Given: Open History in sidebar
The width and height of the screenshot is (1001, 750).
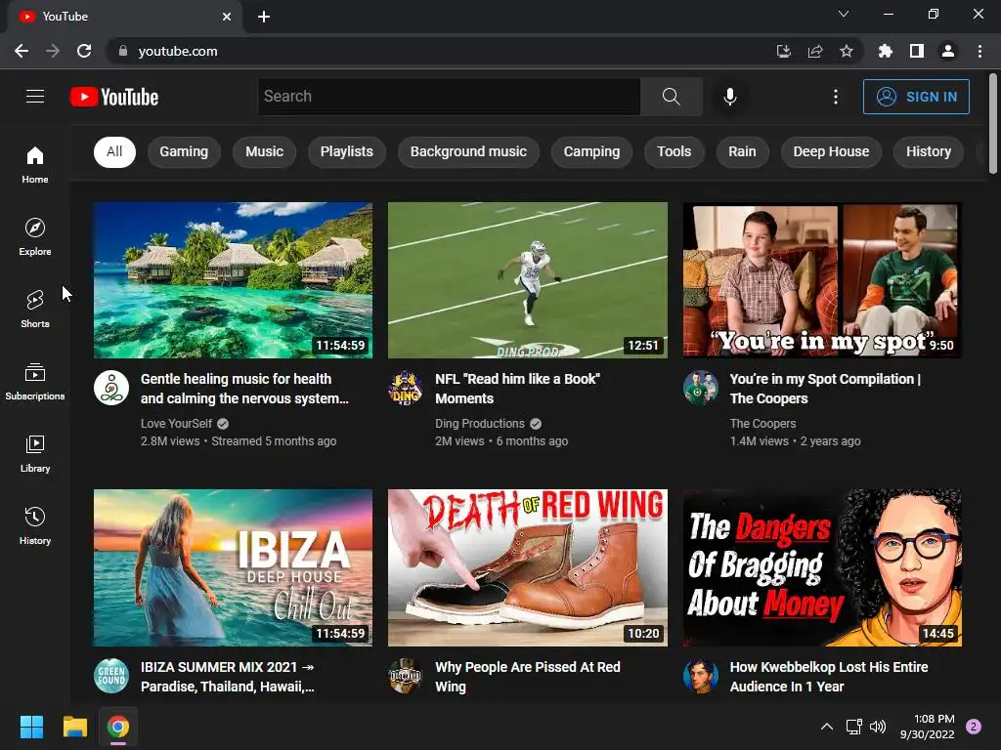Looking at the screenshot, I should point(35,525).
